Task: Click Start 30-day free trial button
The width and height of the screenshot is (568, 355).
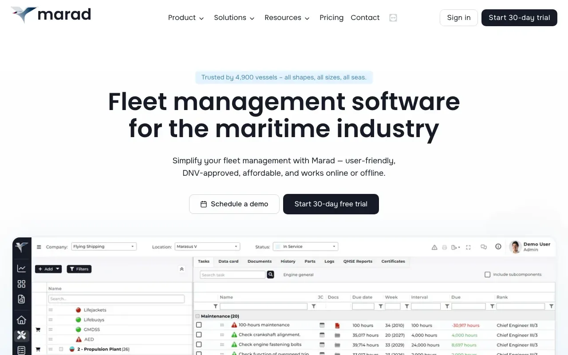Action: tap(331, 204)
